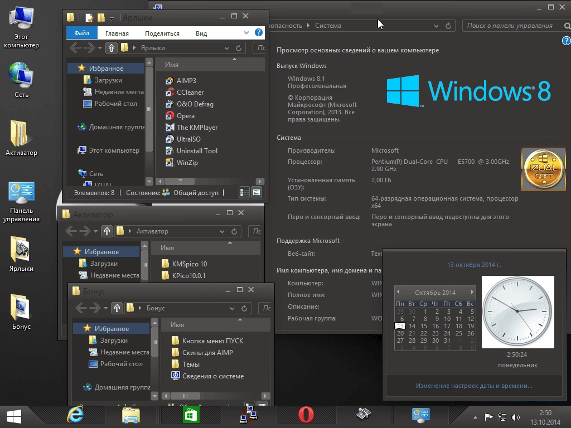Open recent locations dropdown in Ярлыки window
The image size is (571, 428).
100,48
